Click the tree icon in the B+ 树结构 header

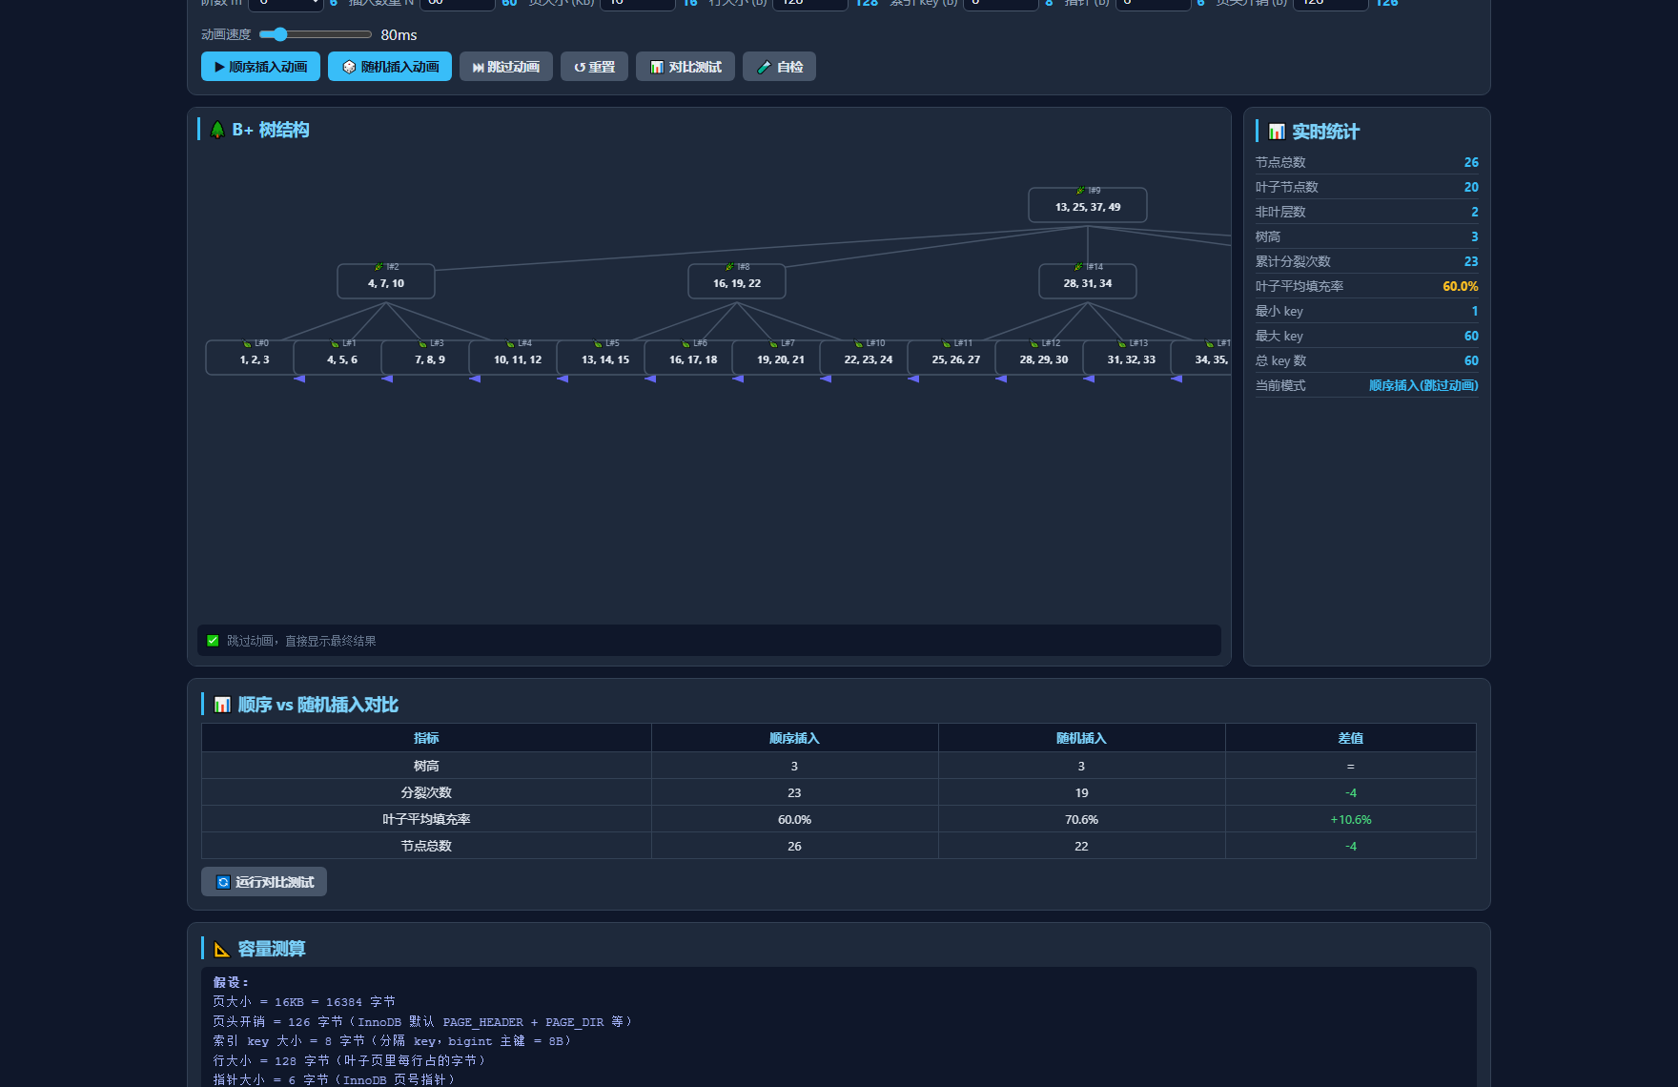(217, 130)
